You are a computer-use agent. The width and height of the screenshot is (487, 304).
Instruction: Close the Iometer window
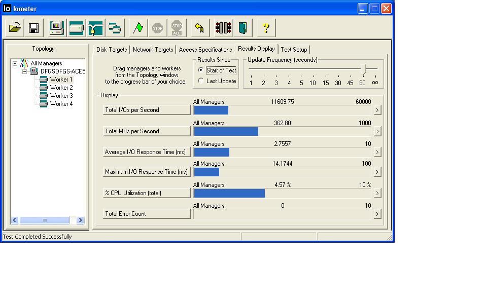(386, 9)
